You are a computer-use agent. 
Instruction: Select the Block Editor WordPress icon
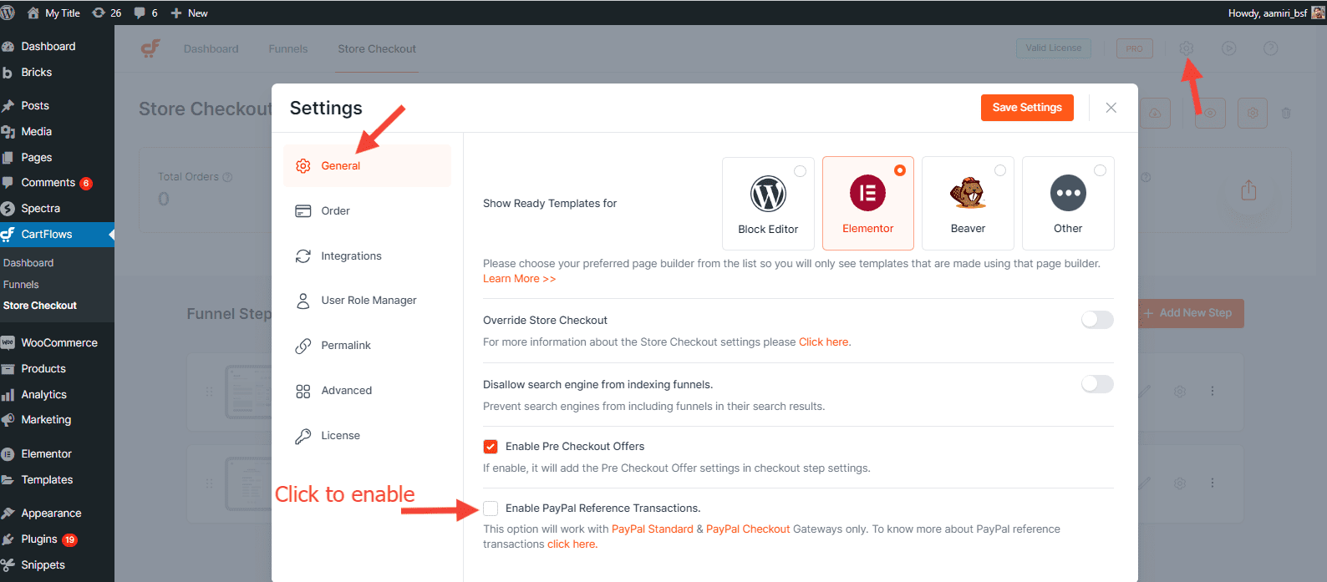click(x=768, y=194)
